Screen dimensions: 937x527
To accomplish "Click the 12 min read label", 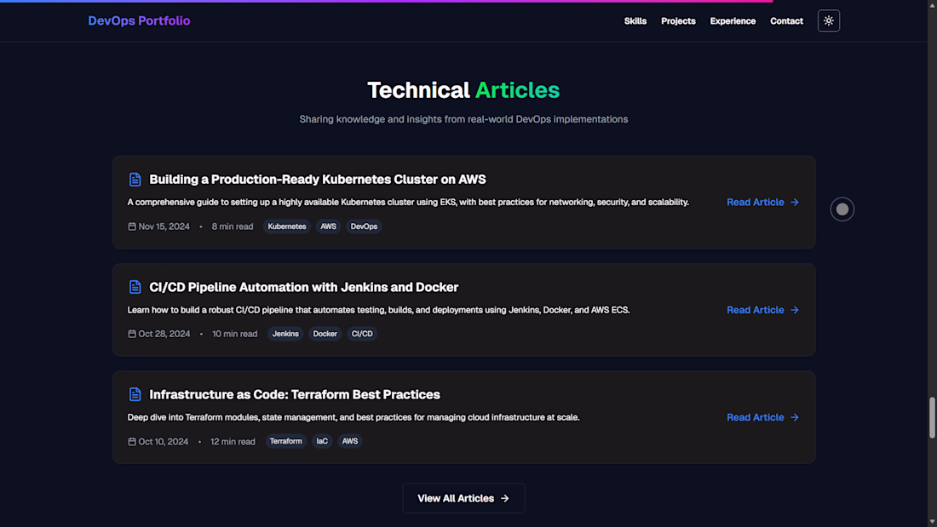I will click(233, 442).
